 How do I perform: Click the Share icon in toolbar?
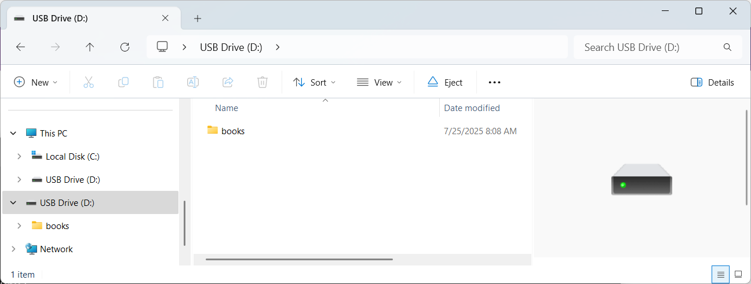tap(228, 82)
